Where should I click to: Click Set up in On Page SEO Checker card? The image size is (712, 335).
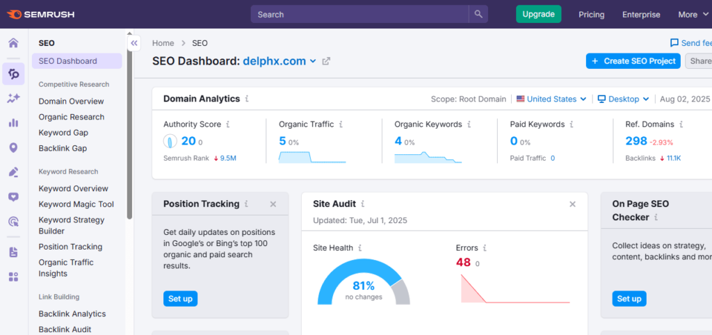pos(629,299)
